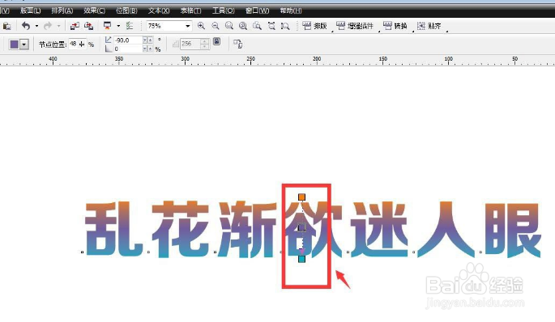This screenshot has height=322, width=555.
Task: Click the fill angle field showing -90.0
Action: pyautogui.click(x=128, y=40)
